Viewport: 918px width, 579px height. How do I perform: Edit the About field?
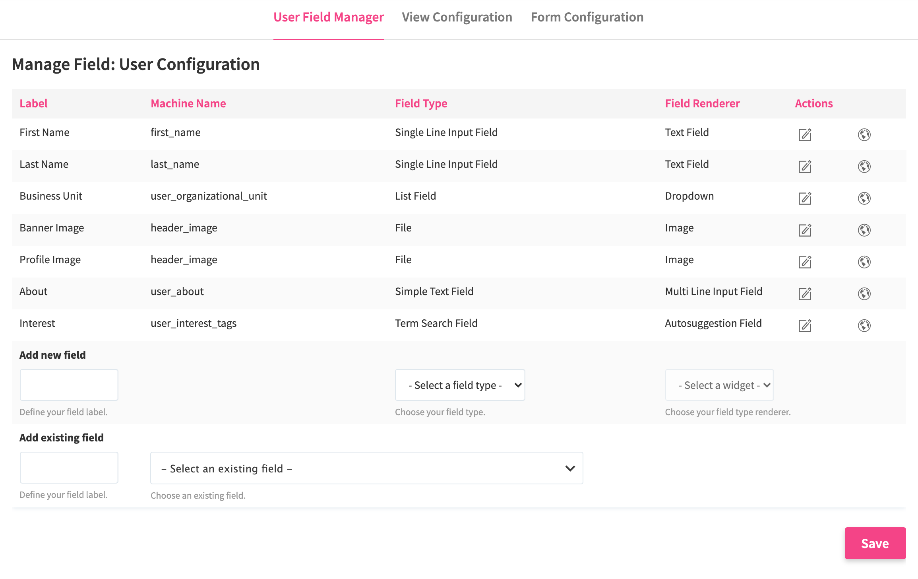pos(805,294)
